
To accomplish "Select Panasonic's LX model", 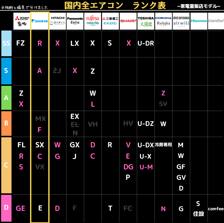I will 75,43.
